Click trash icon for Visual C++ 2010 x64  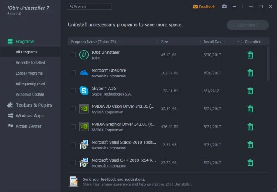250,163
